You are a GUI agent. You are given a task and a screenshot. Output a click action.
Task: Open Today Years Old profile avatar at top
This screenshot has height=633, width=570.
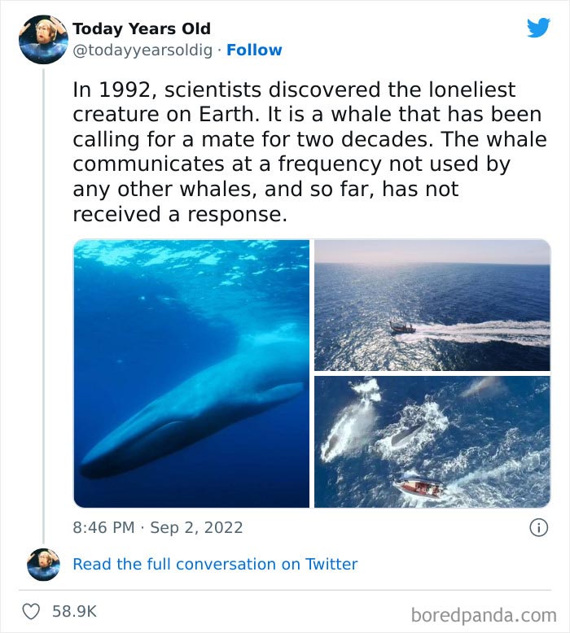42,39
